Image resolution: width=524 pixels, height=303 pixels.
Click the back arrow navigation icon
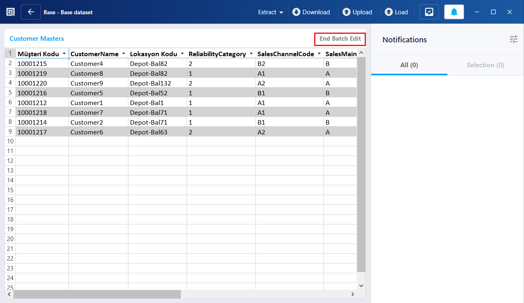coord(31,11)
